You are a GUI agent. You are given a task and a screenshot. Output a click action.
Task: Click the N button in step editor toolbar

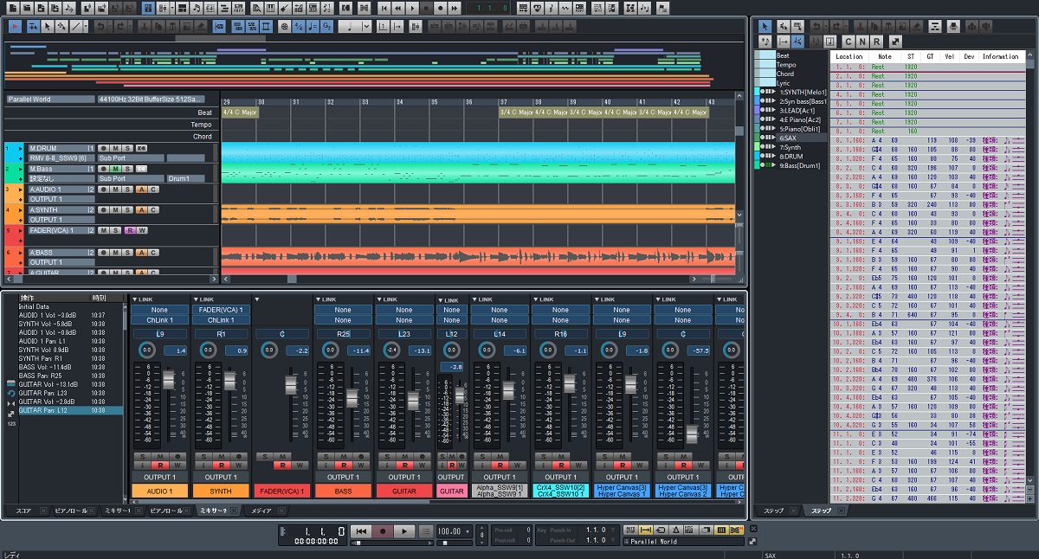(862, 42)
